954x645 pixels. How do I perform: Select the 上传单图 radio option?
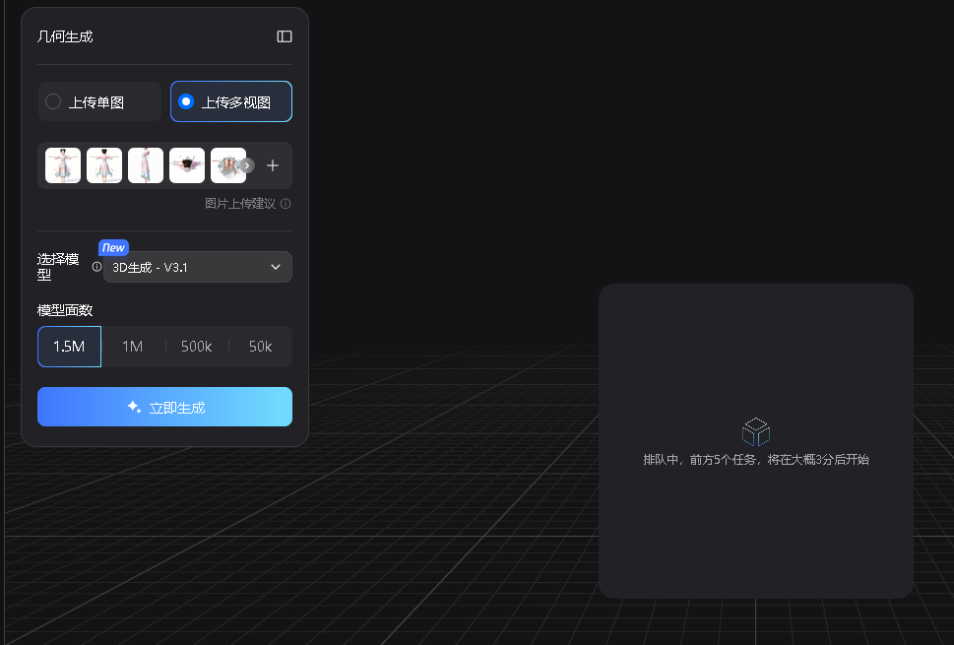click(99, 101)
